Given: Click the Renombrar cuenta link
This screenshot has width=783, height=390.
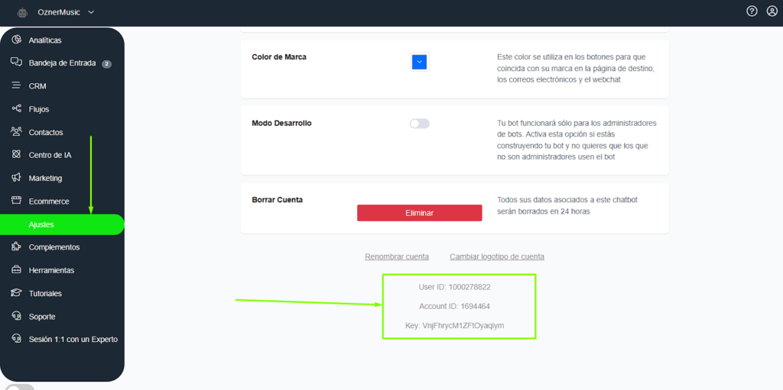Looking at the screenshot, I should point(397,256).
